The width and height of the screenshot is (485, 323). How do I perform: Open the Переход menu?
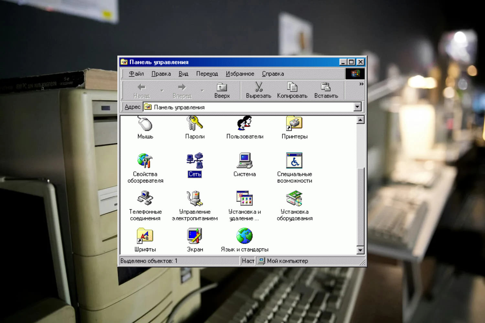click(207, 74)
